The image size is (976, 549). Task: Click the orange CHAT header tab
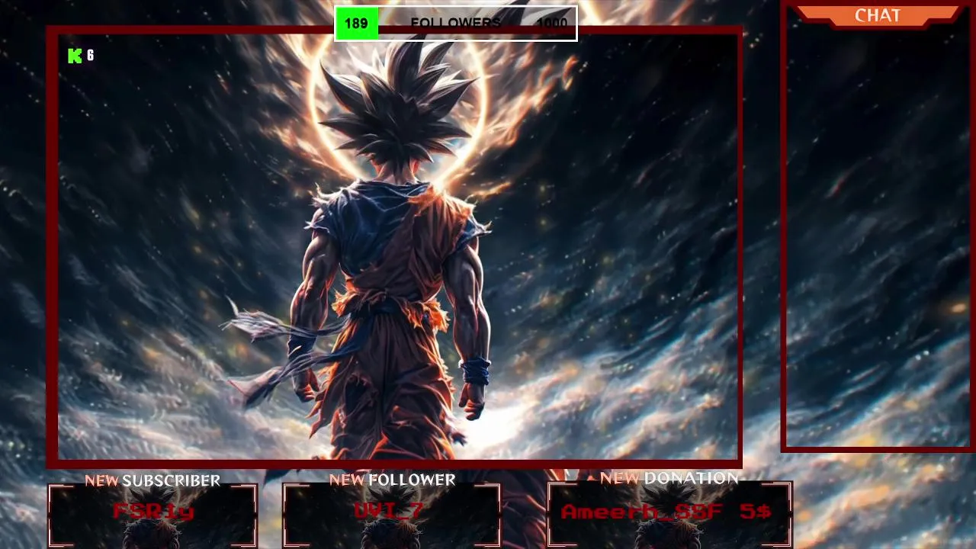pyautogui.click(x=878, y=15)
